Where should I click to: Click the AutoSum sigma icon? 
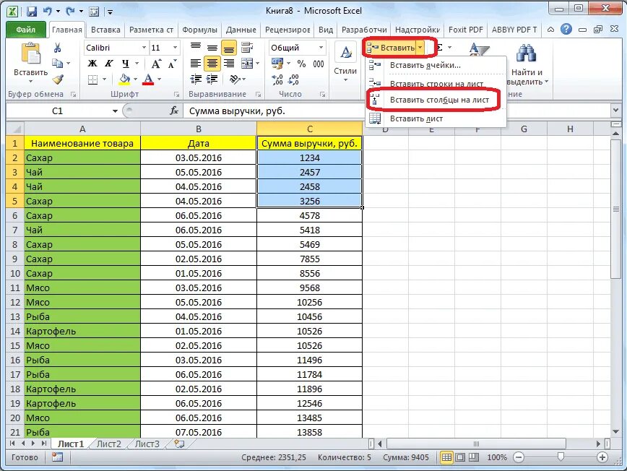(x=438, y=48)
